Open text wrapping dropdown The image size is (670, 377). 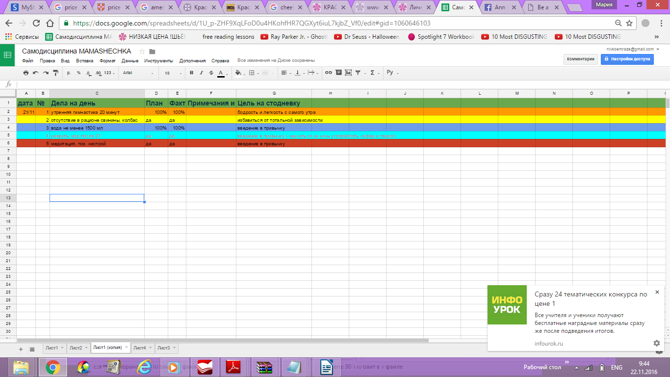point(312,73)
